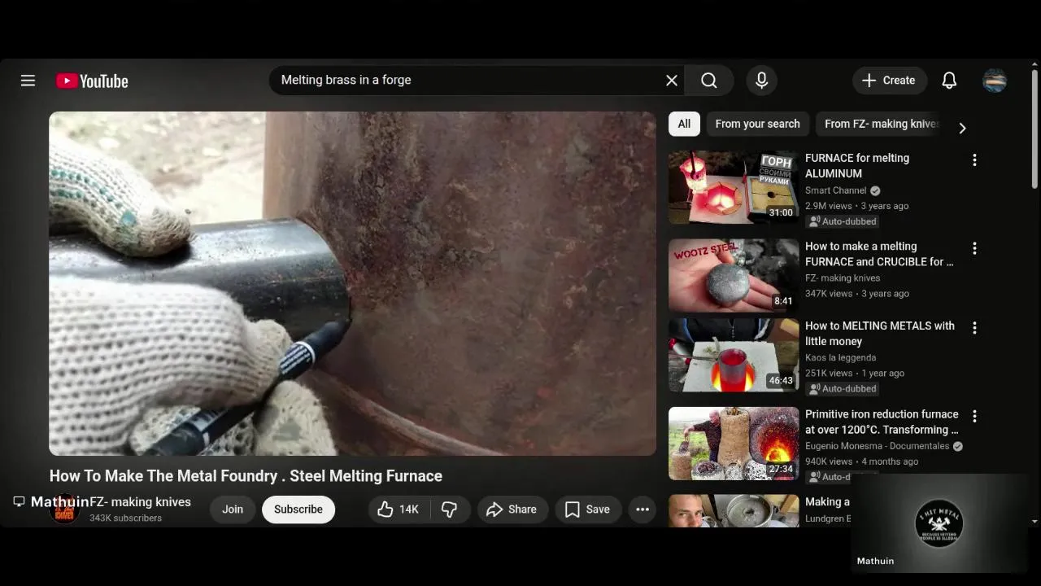Open video title FURNACE for melting ALUMINUM

(x=857, y=165)
